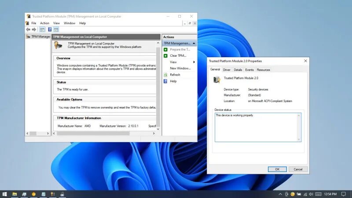
Task: Toggle Show/Hide Action Pane toolbar icon
Action: [56, 29]
